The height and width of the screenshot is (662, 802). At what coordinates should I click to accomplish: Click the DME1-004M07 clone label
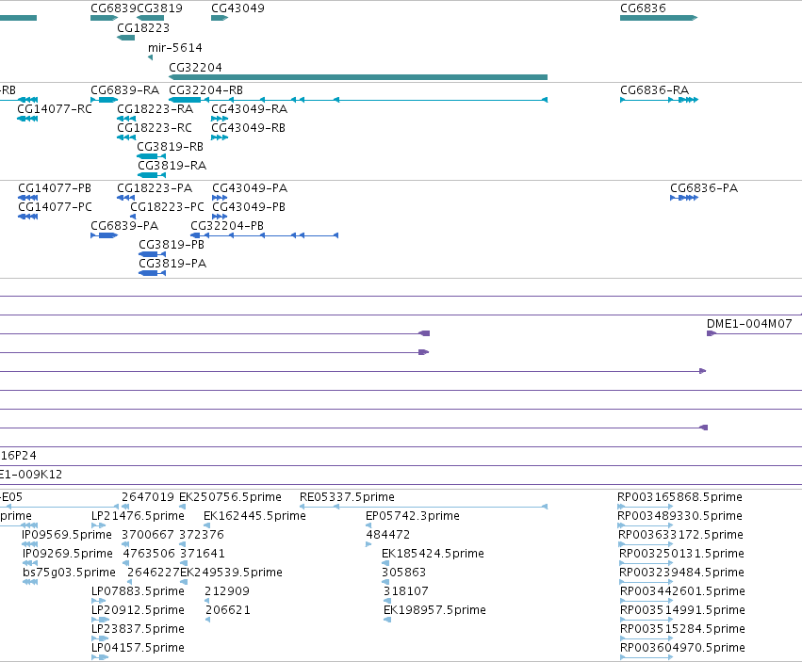tap(749, 324)
